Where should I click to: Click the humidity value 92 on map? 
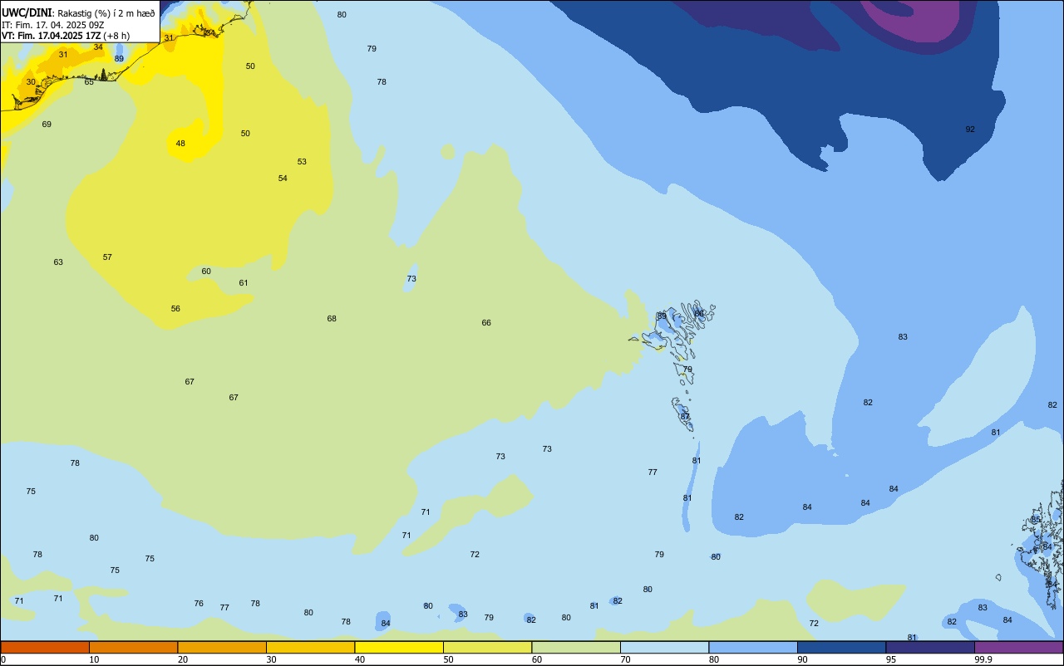click(970, 130)
